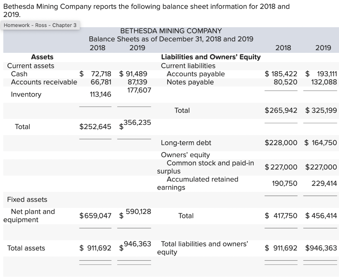The width and height of the screenshot is (339, 280).
Task: Select notes payable value 80,520
Action: click(285, 82)
